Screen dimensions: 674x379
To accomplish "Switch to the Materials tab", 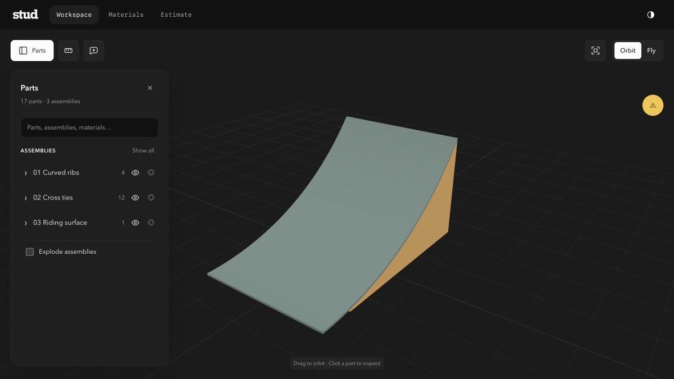I will (126, 15).
